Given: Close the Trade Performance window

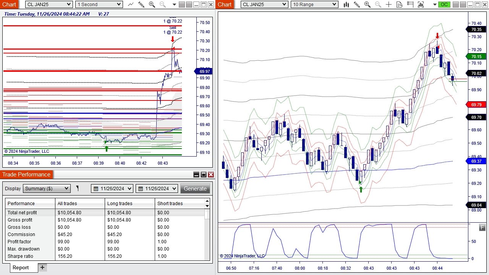Looking at the screenshot, I should pos(211,175).
